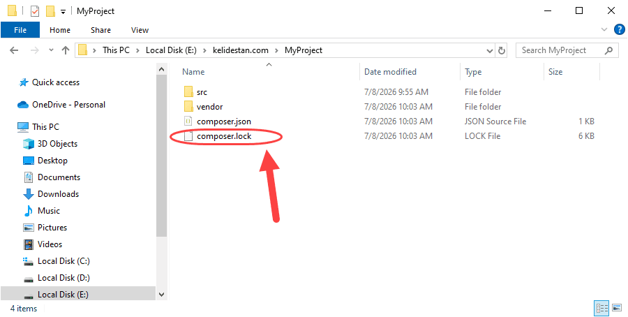This screenshot has height=317, width=628.
Task: Expand chevron after kelidestan.com breadcrumb
Action: click(276, 50)
